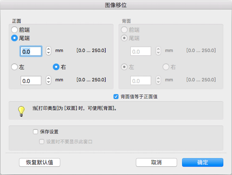Image resolution: width=232 pixels, height=175 pixels.
Task: Select 尾端 radio button under 正面
Action: [x=14, y=38]
